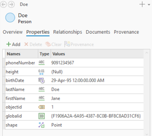Click the scroll up arrow of table

[147, 53]
